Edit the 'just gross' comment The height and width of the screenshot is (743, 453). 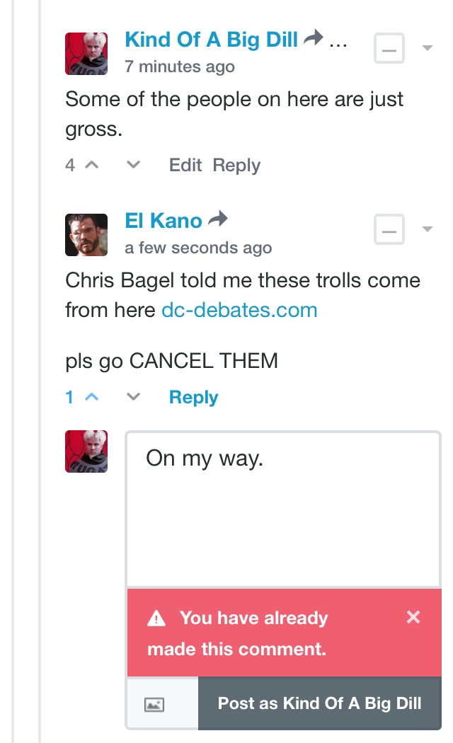click(x=185, y=165)
